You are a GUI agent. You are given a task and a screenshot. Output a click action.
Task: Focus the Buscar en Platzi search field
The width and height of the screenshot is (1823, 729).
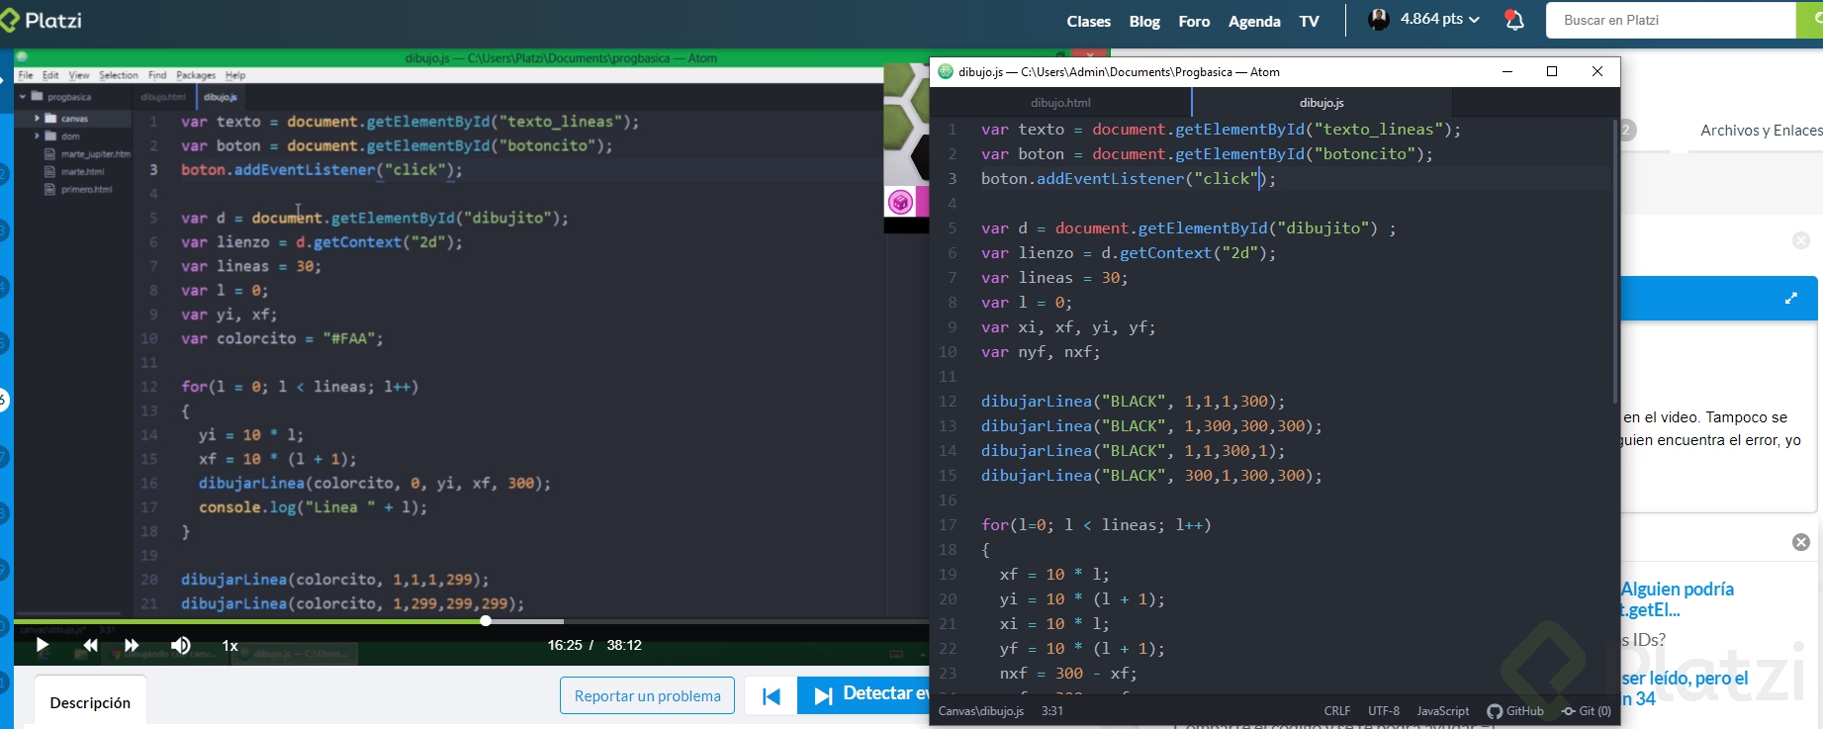pos(1671,20)
